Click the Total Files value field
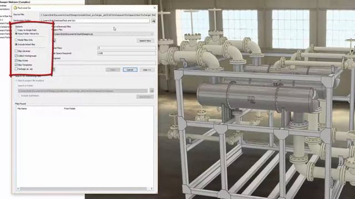This screenshot has height=199, width=355. coord(126,48)
